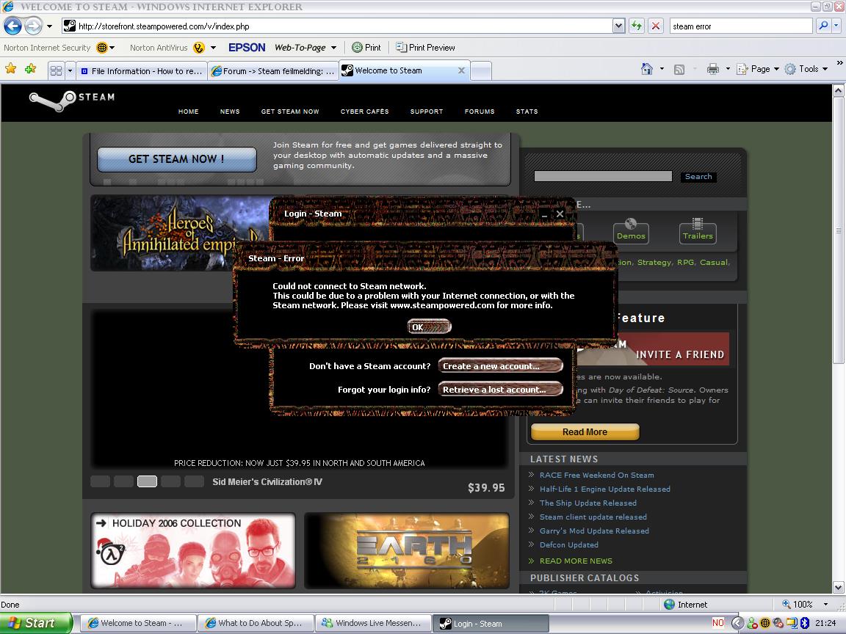Open a new blank tab

[x=481, y=70]
